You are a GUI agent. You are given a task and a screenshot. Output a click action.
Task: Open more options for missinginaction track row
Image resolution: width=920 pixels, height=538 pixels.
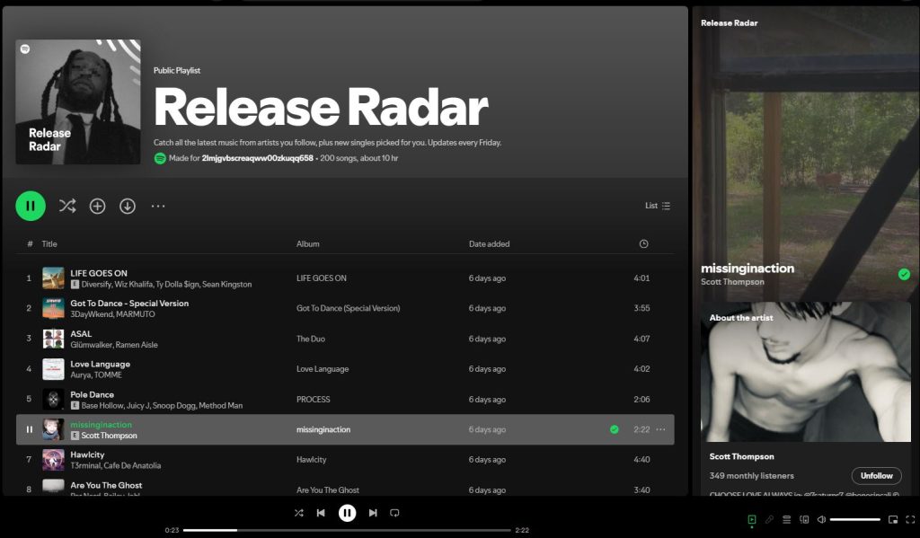click(660, 429)
